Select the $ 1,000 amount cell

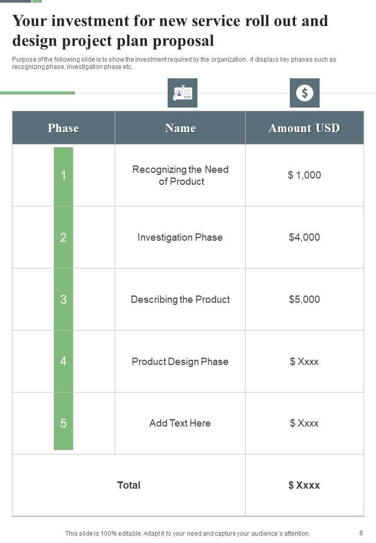(x=304, y=175)
